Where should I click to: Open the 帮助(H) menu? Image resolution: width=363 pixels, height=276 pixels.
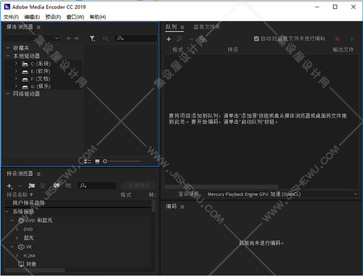coord(98,17)
